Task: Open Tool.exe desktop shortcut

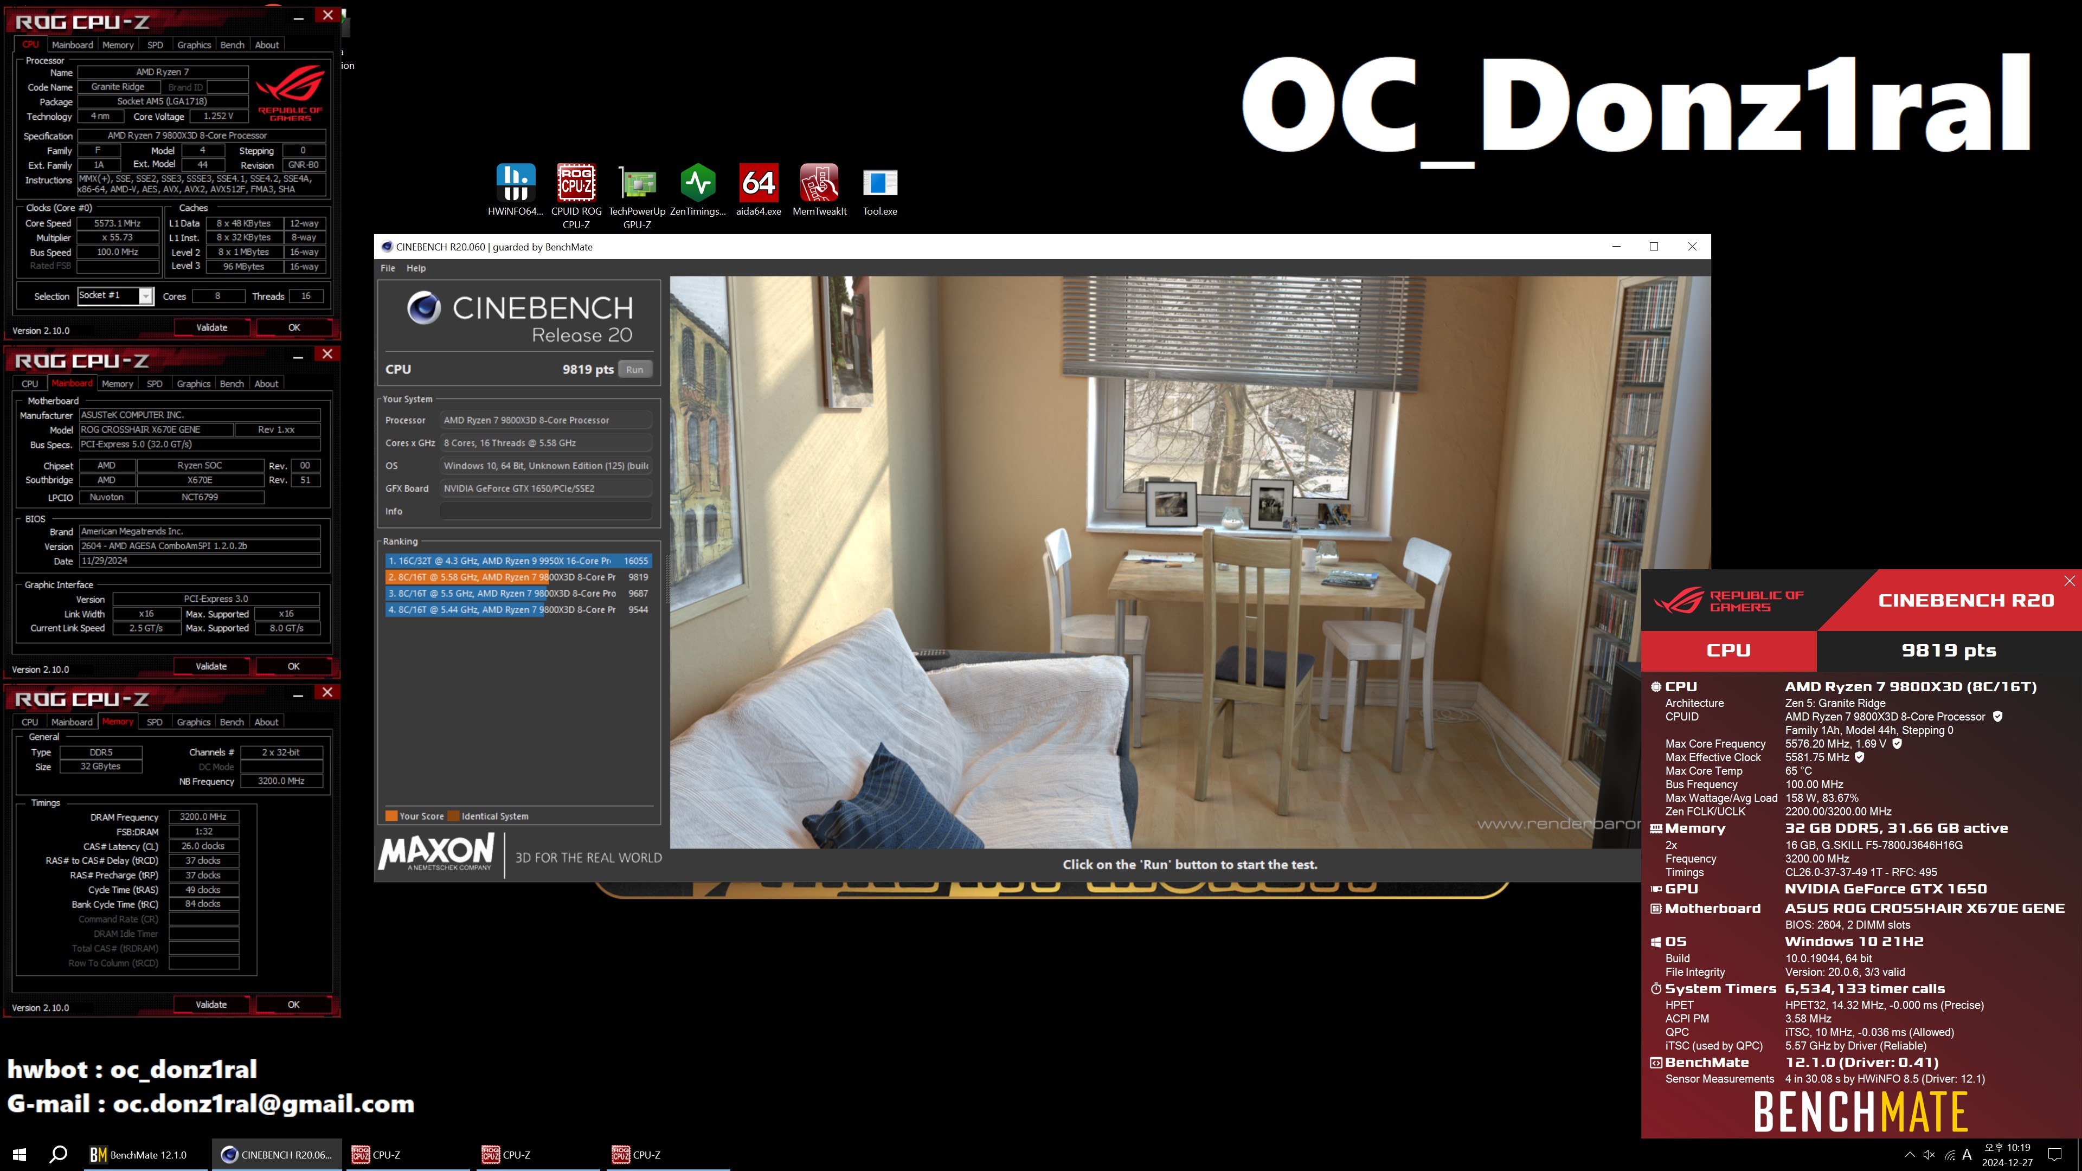Action: 880,191
